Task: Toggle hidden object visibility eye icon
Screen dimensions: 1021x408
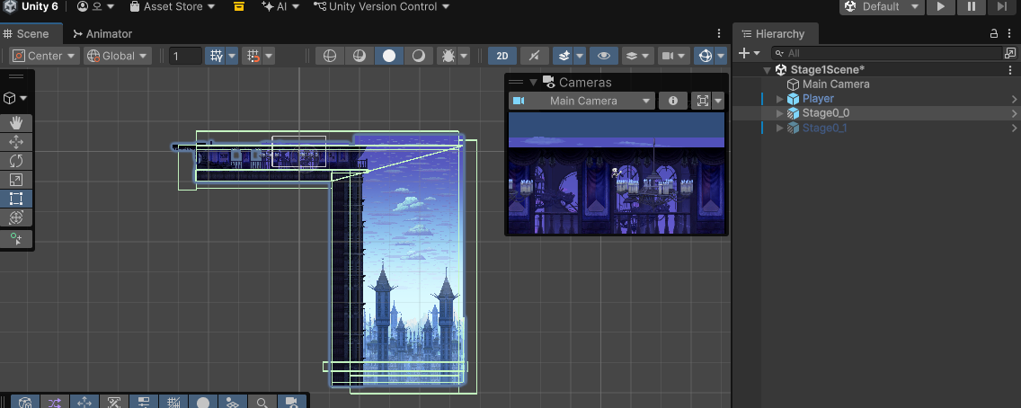Action: click(604, 56)
